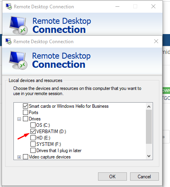170x187 pixels.
Task: Click the Remote Desktop icon in dialog title bar
Action: [8, 41]
